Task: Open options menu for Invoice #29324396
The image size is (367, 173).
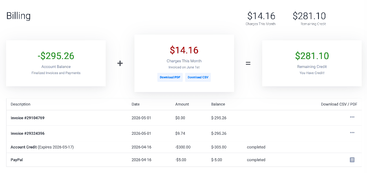Action: click(352, 133)
